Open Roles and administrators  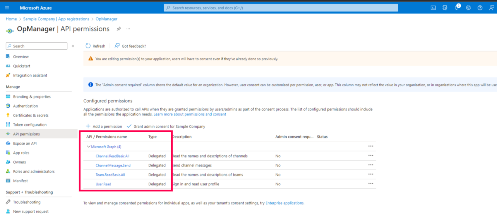(x=34, y=171)
